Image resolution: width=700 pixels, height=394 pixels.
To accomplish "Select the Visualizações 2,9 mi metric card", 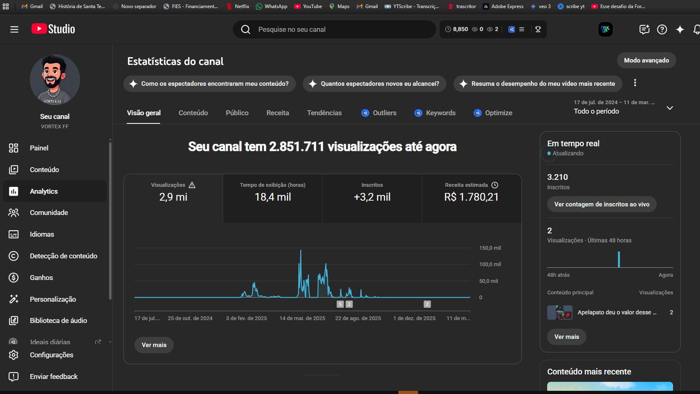I will click(173, 198).
